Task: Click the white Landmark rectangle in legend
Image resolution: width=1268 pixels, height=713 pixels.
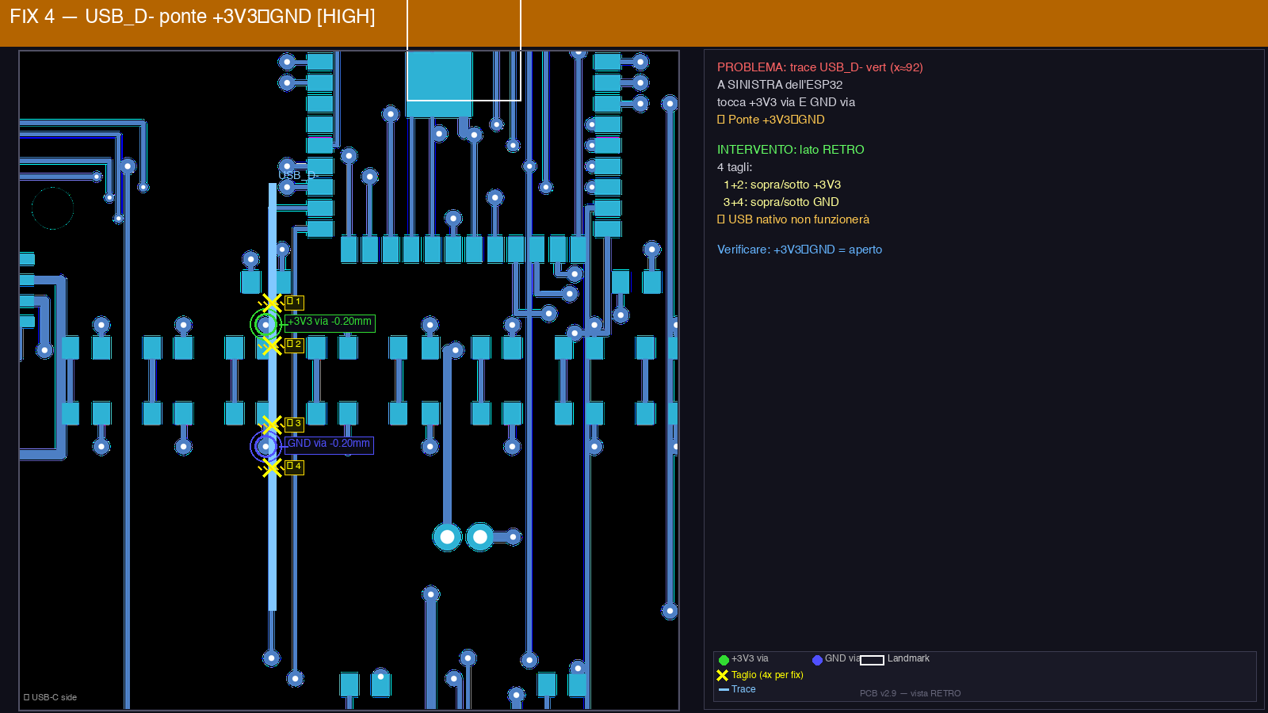Action: click(872, 660)
